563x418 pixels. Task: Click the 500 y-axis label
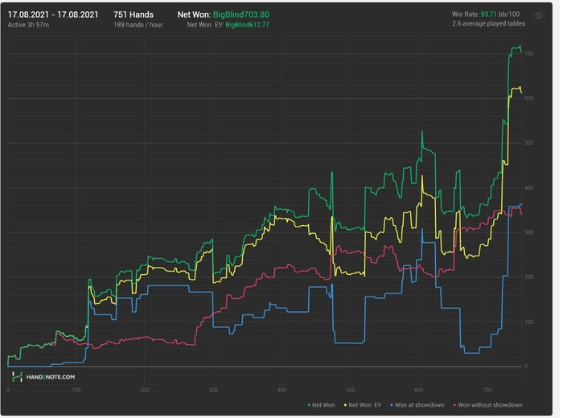(x=529, y=143)
